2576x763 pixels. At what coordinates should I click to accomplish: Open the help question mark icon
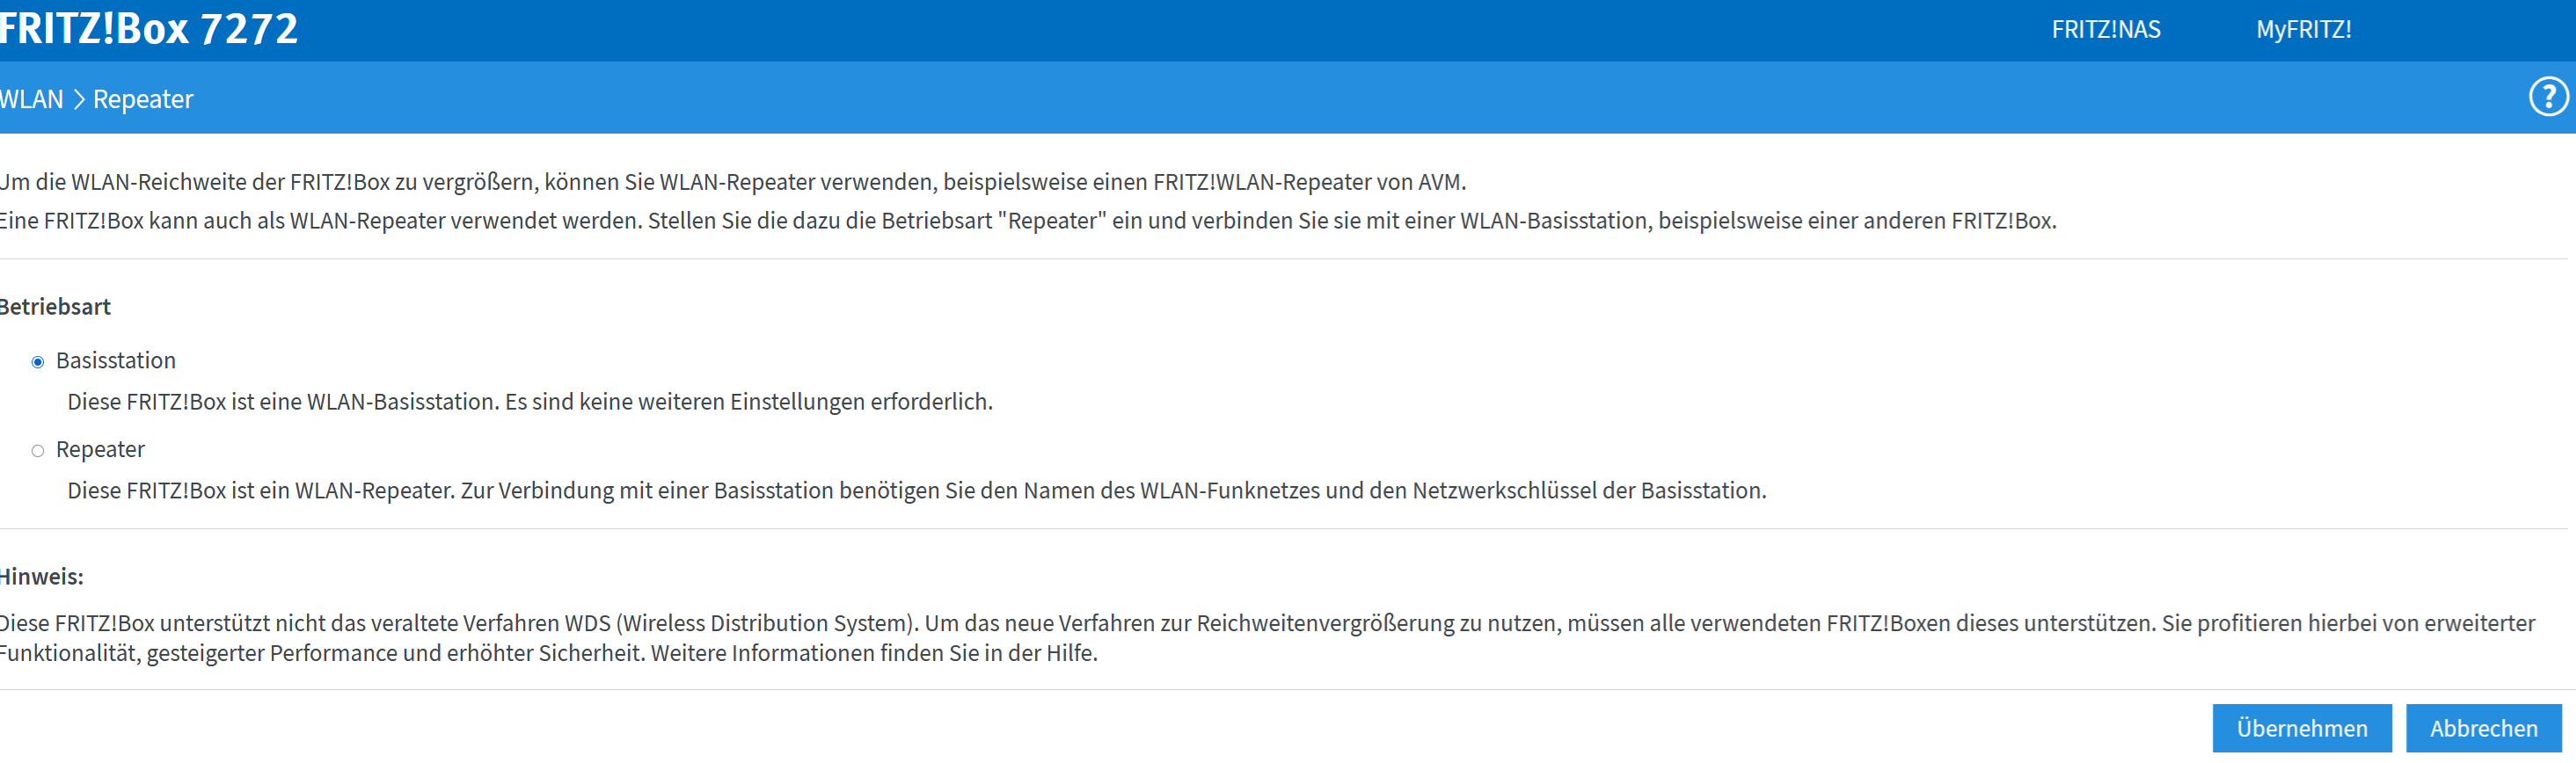[2548, 98]
